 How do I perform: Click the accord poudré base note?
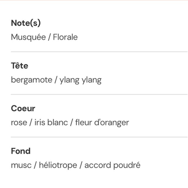pos(112,165)
